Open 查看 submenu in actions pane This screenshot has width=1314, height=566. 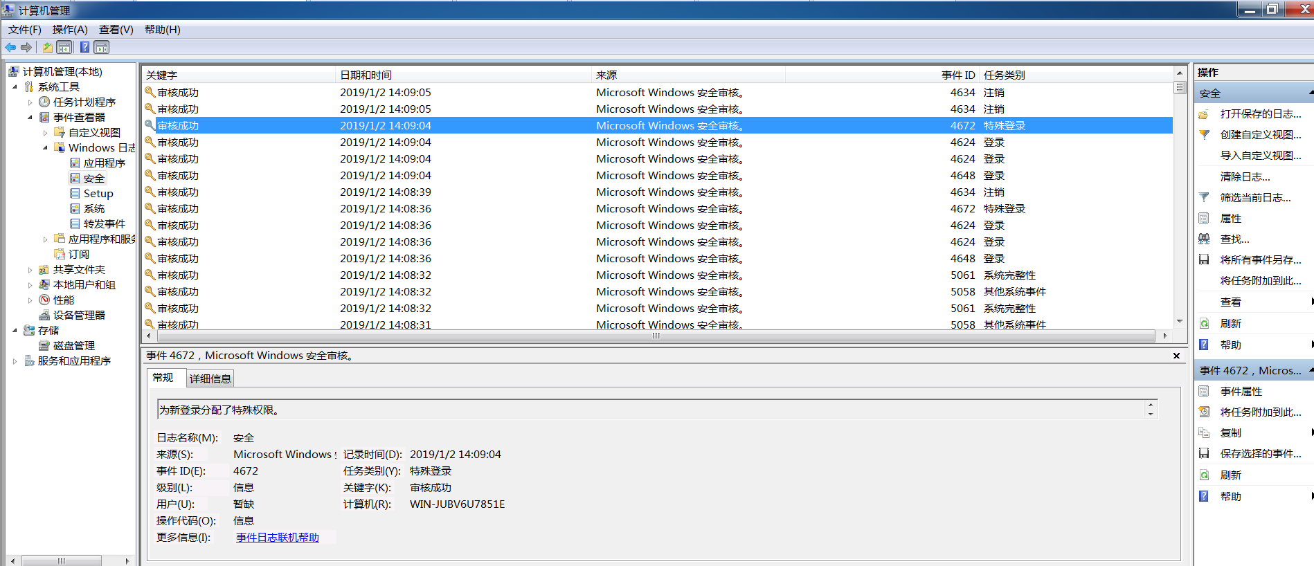coord(1230,302)
